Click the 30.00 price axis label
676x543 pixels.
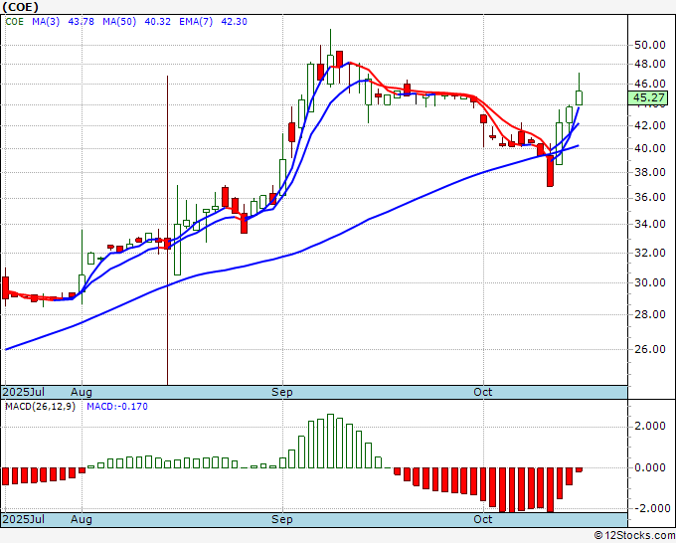click(x=650, y=282)
